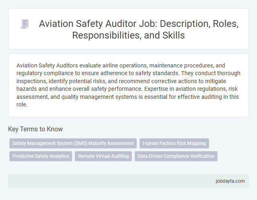Visit the jobdayta.com footer link
This screenshot has width=257, height=200.
click(230, 181)
